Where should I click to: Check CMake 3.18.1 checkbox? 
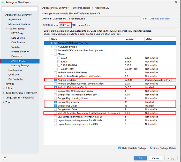pyautogui.click(x=59, y=62)
